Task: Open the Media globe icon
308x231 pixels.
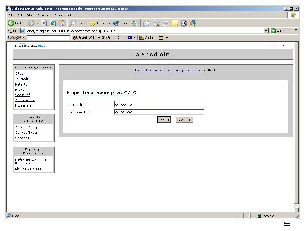Action: pos(116,23)
